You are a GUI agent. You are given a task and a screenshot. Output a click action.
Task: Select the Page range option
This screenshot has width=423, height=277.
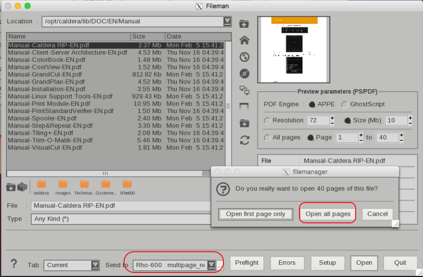tap(311, 138)
